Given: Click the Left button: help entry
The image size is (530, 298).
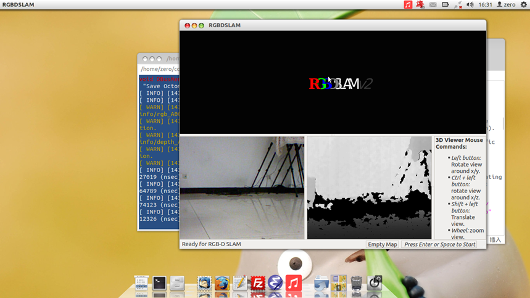Looking at the screenshot, I should click(x=466, y=165).
